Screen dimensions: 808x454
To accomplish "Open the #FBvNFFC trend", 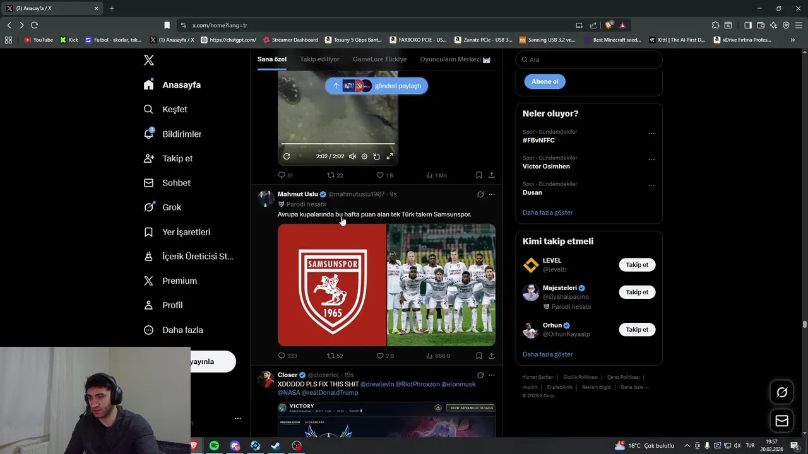I will 539,141.
